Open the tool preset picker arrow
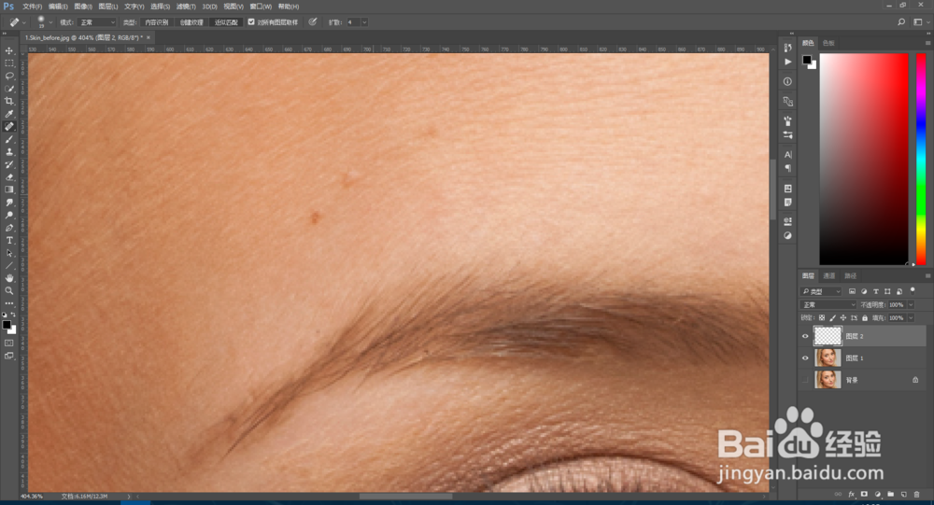The height and width of the screenshot is (505, 934). point(24,22)
